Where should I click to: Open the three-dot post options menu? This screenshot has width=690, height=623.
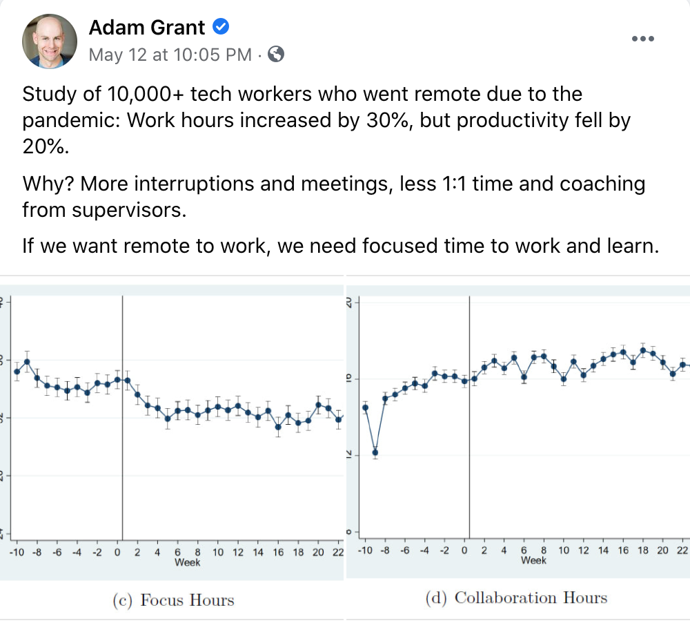click(x=643, y=39)
